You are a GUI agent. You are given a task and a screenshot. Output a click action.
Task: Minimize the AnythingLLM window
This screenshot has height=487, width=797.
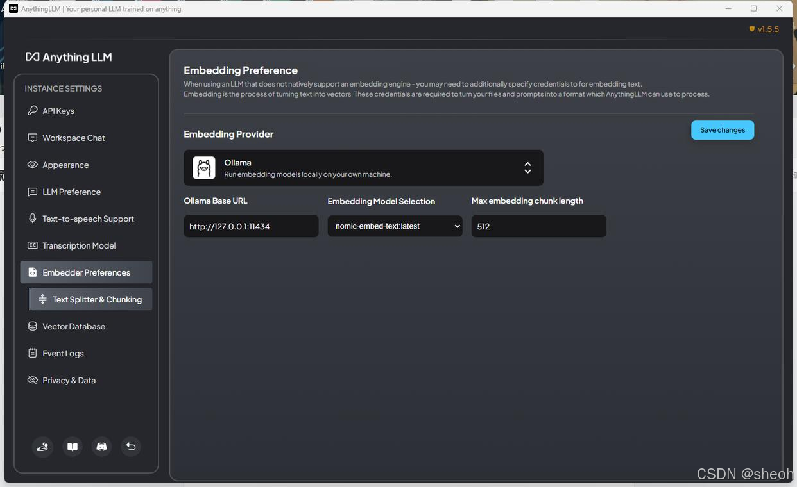(x=728, y=8)
